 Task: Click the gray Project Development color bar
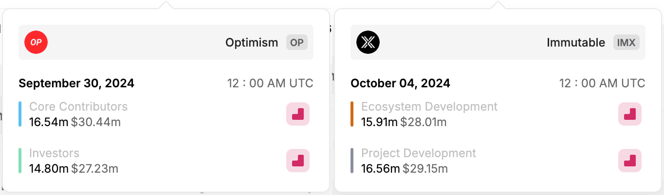[352, 161]
